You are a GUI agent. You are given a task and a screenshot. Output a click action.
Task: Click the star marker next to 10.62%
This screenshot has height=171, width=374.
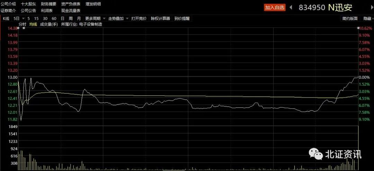[358, 28]
